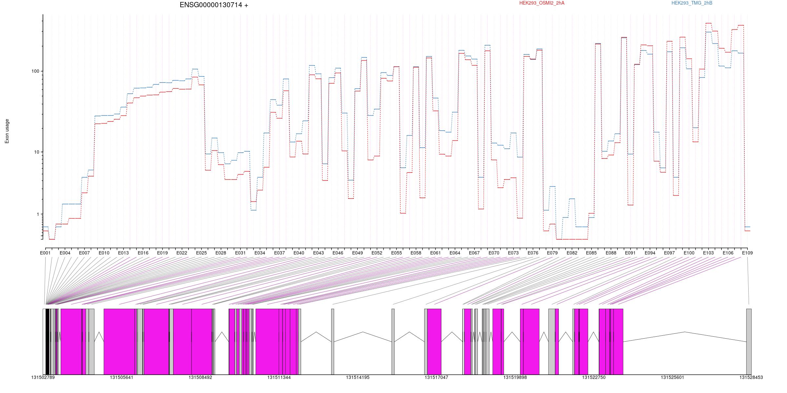
Task: Click the y-axis tick value 100
Action: [35, 71]
